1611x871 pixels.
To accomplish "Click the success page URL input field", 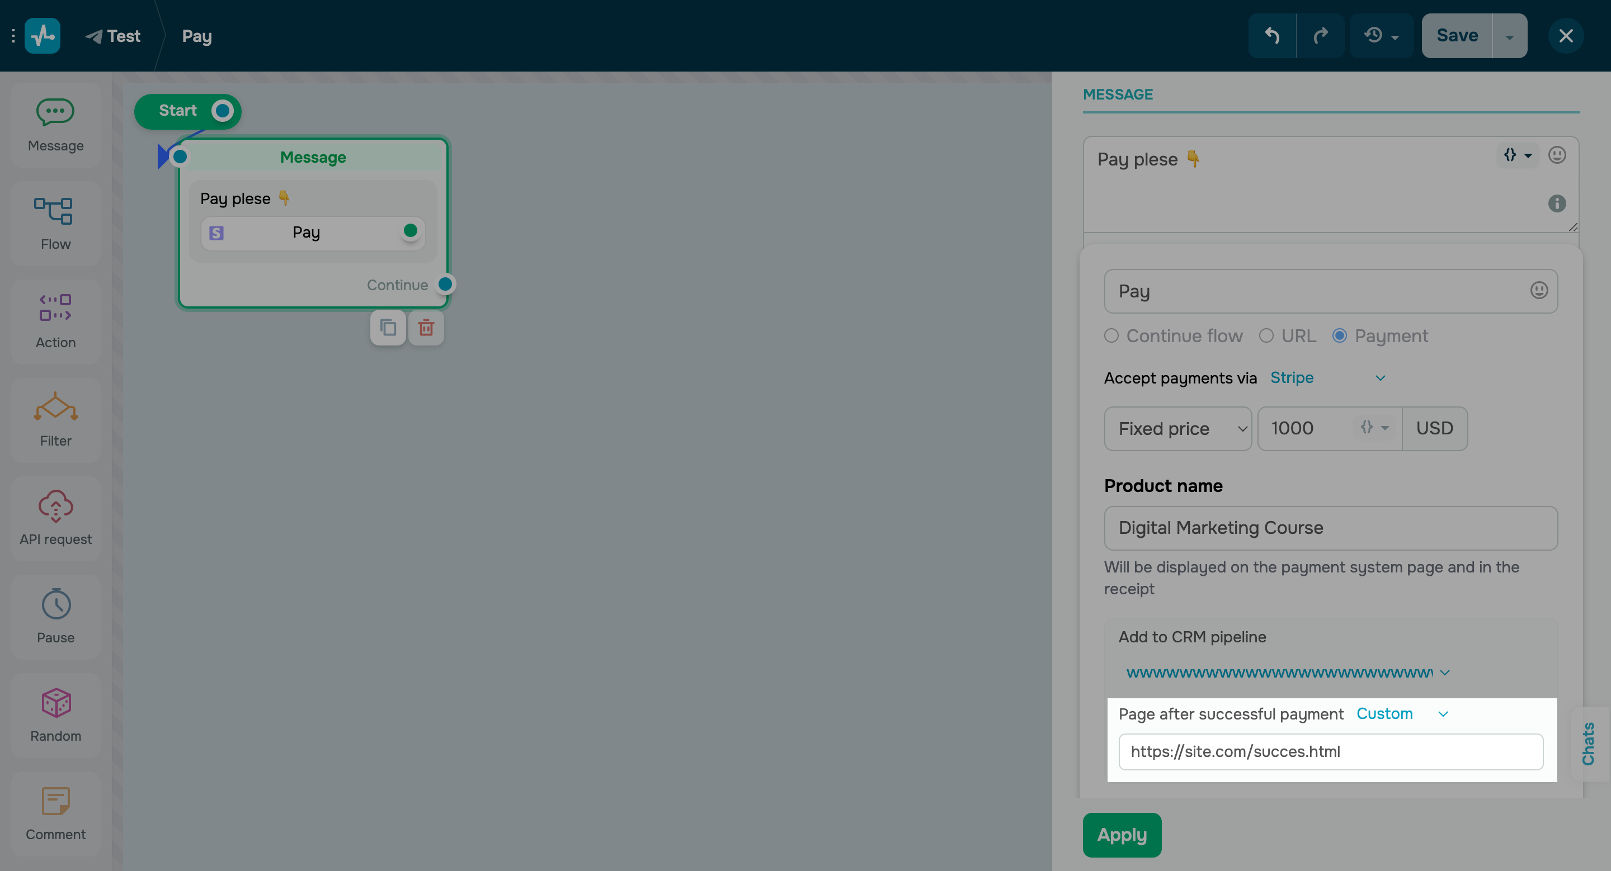I will point(1331,752).
